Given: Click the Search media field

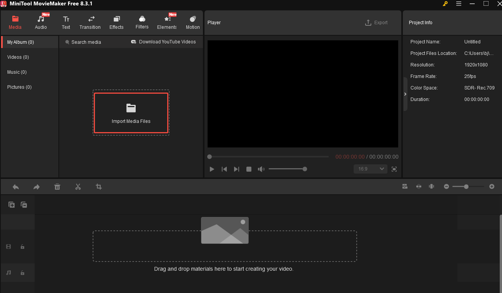Looking at the screenshot, I should click(x=86, y=42).
